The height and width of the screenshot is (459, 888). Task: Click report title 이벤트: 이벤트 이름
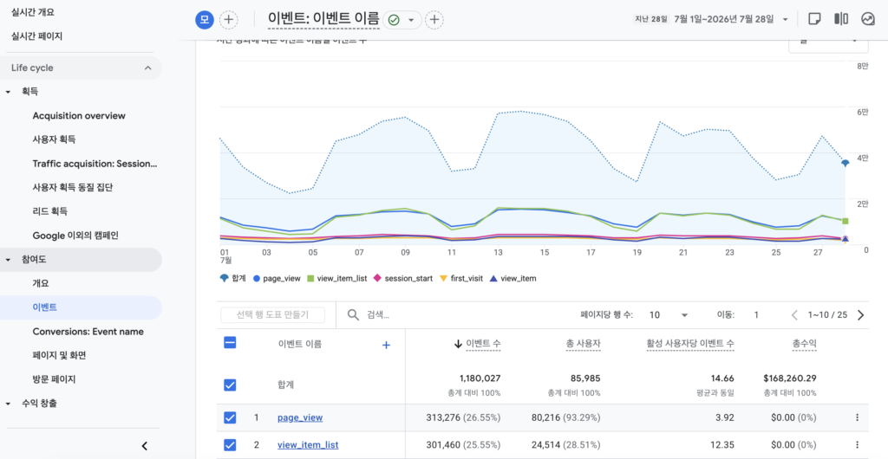pyautogui.click(x=323, y=19)
